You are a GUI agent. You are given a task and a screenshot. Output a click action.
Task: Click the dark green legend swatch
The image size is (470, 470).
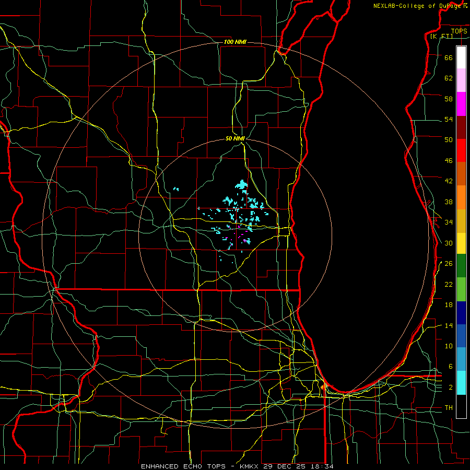pos(461,266)
